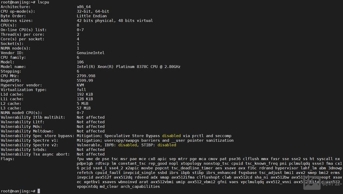This screenshot has width=343, height=194.
Task: Click the 'NUMA node0 CPU(s):' label
Action: (x=21, y=113)
